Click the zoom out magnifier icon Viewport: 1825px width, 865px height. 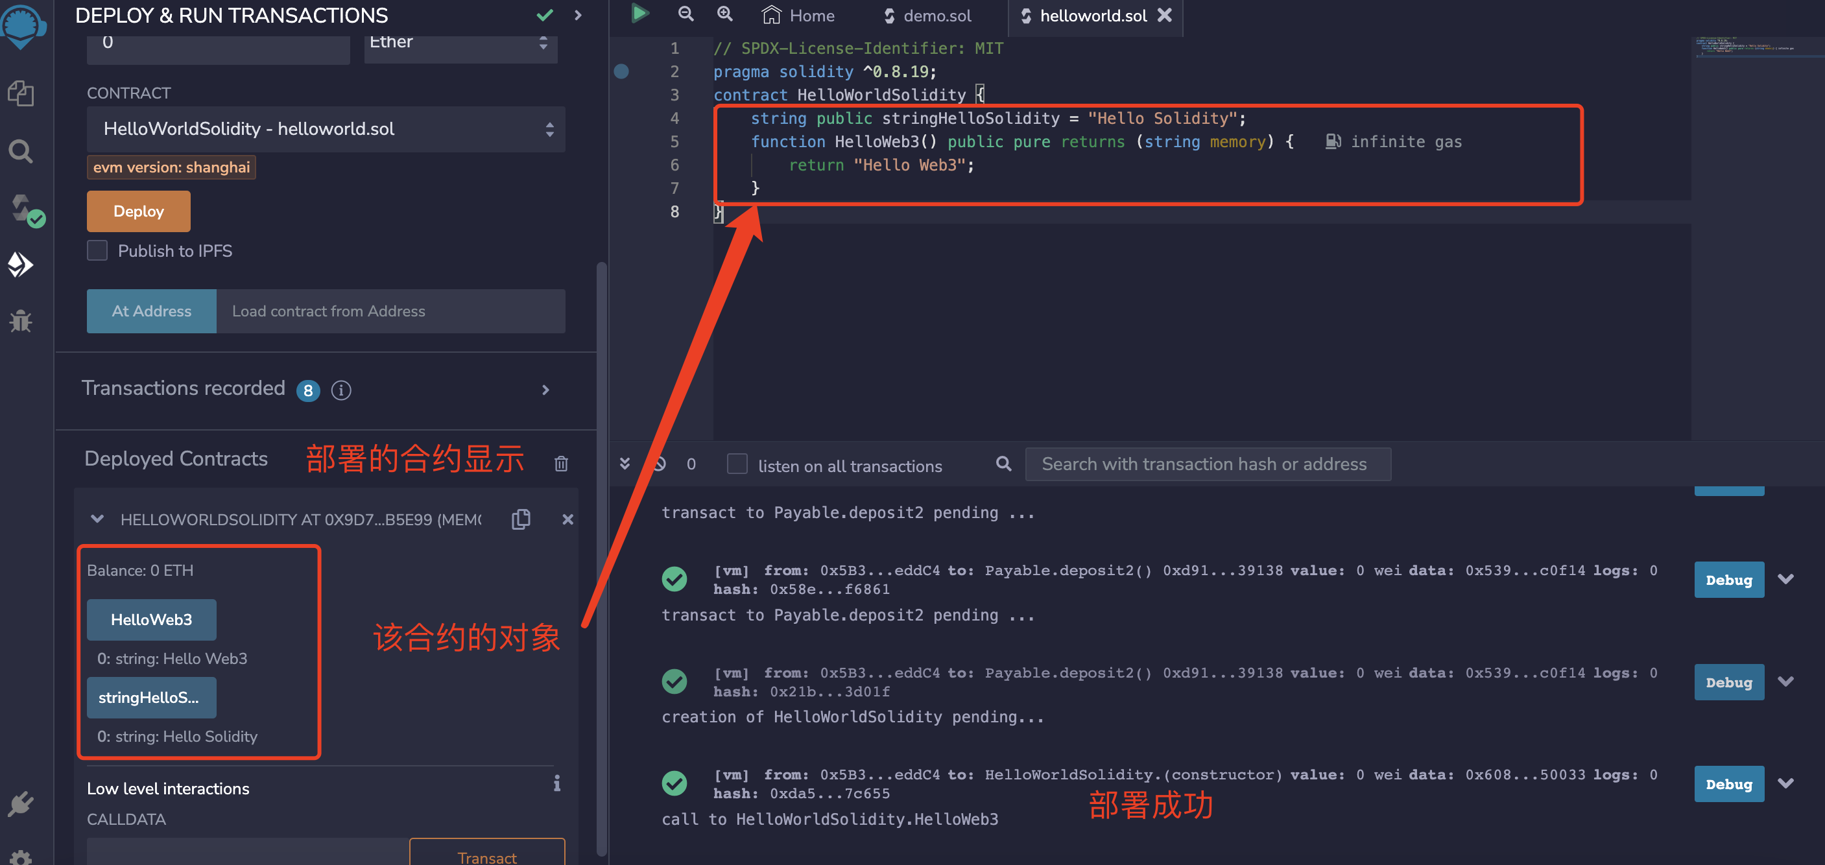point(685,14)
